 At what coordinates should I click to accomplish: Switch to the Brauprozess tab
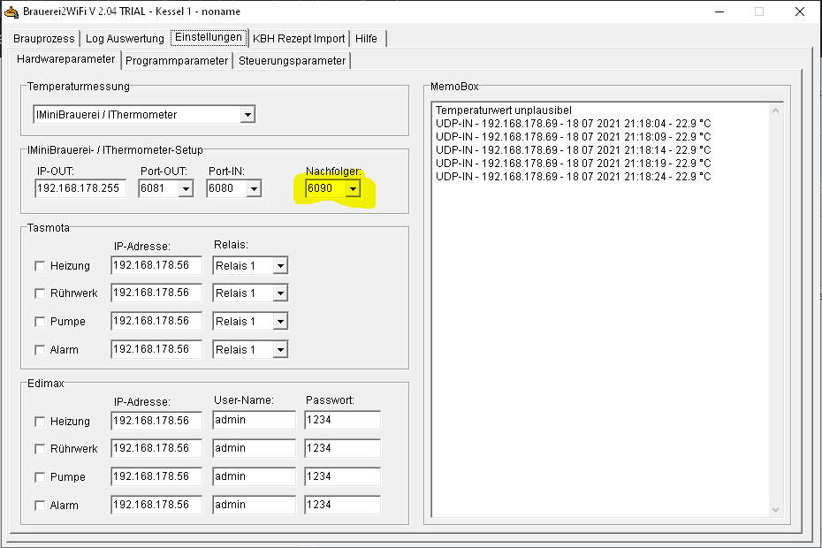44,39
